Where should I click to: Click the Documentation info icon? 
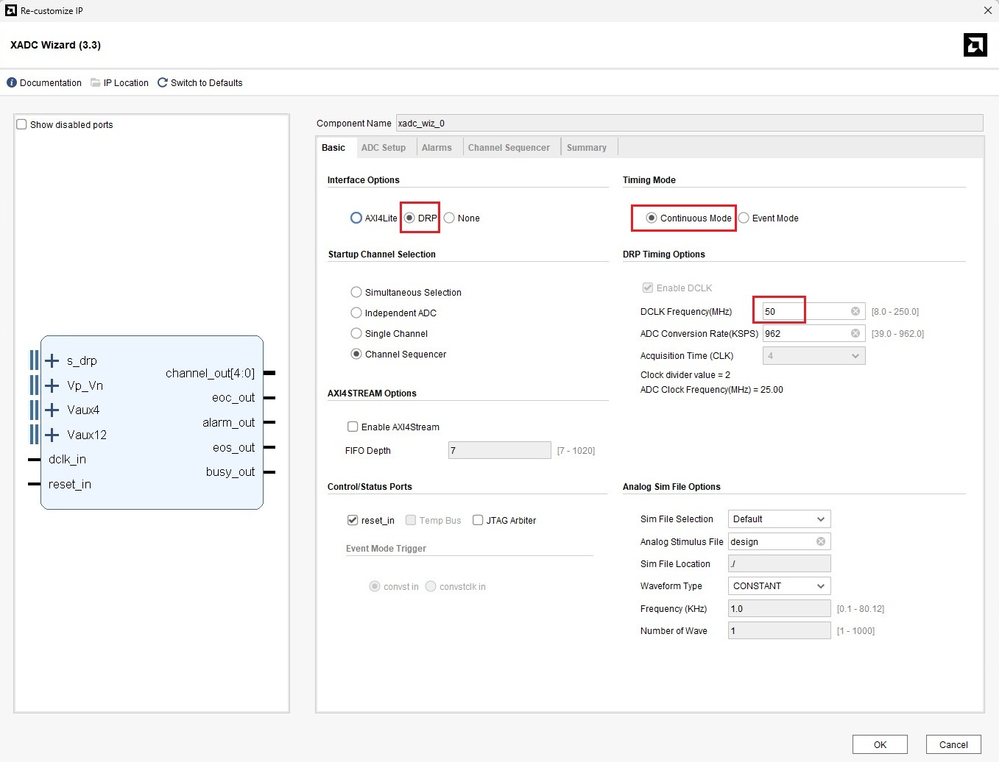[x=12, y=83]
